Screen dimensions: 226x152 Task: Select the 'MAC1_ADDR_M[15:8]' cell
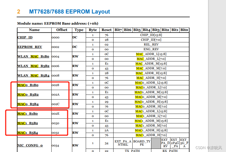[151, 121]
